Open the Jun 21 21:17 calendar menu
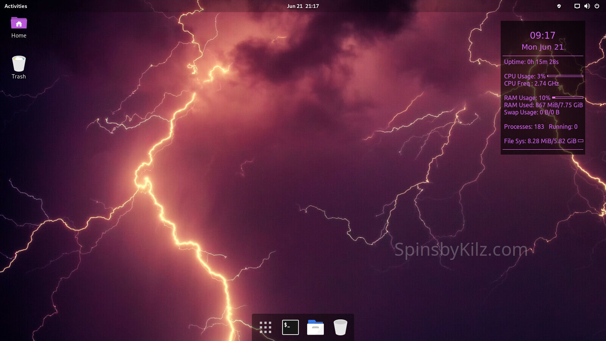 point(303,6)
